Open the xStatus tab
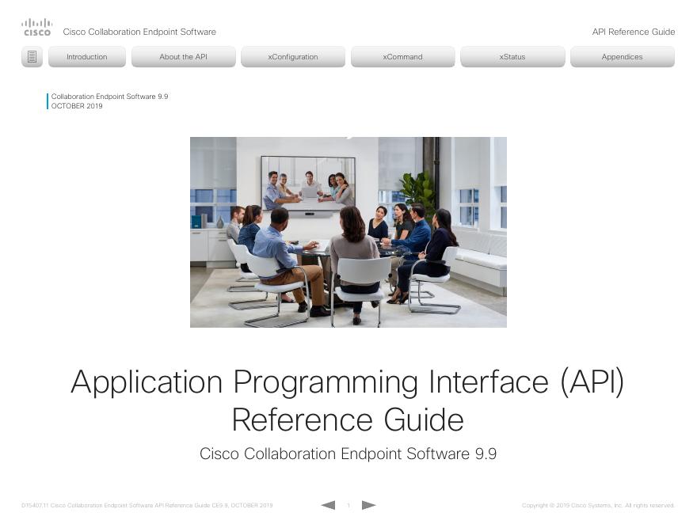The width and height of the screenshot is (697, 524). click(x=512, y=57)
